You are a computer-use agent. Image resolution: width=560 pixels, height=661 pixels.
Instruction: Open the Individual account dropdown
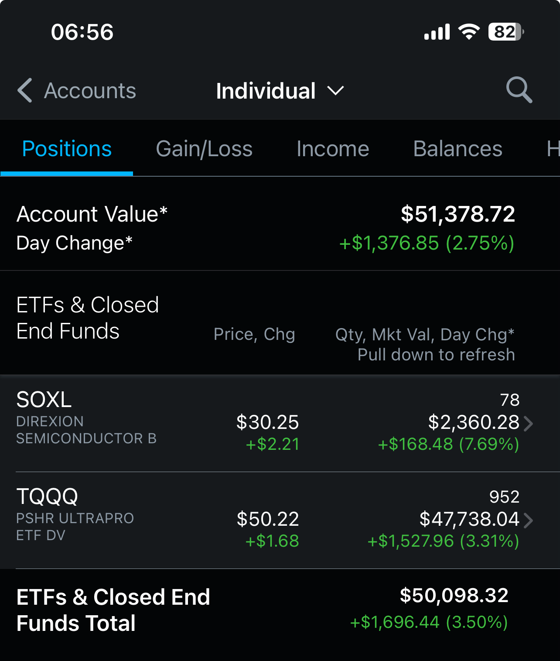pos(280,91)
